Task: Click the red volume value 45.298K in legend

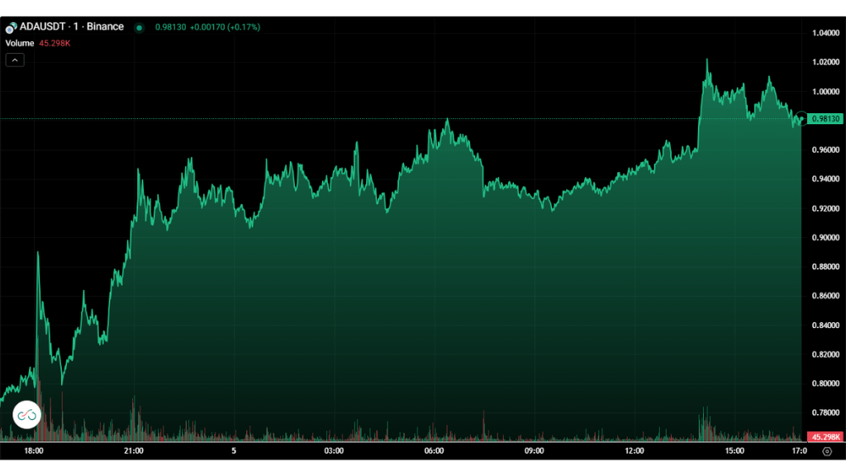Action: click(55, 43)
